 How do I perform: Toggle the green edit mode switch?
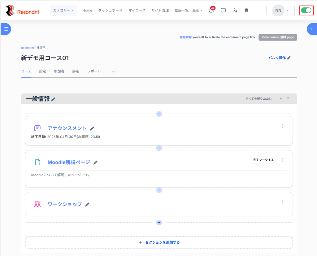point(306,10)
